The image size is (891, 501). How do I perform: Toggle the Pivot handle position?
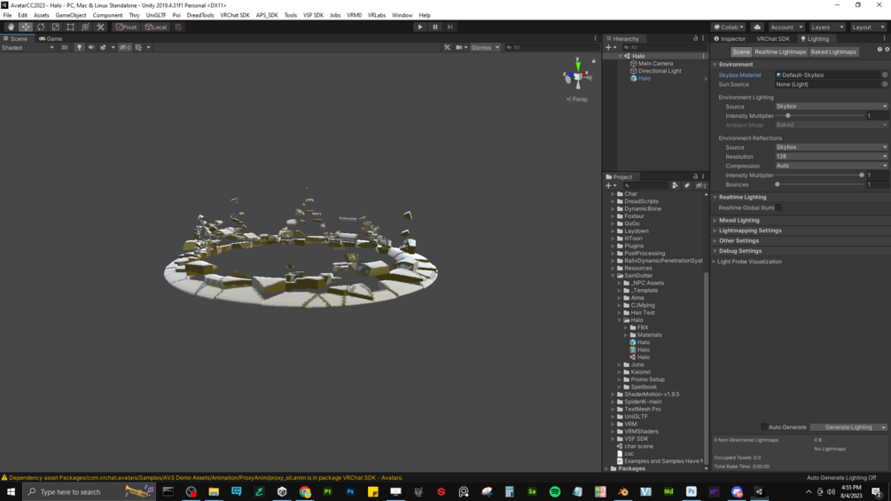click(x=126, y=27)
